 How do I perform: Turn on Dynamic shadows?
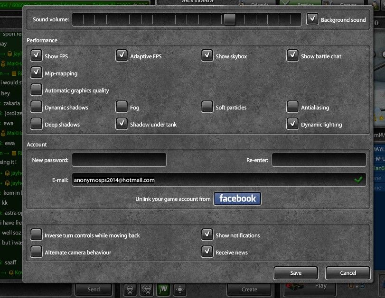click(x=37, y=107)
